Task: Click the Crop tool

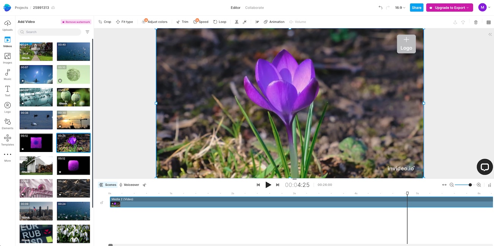Action: pos(104,22)
